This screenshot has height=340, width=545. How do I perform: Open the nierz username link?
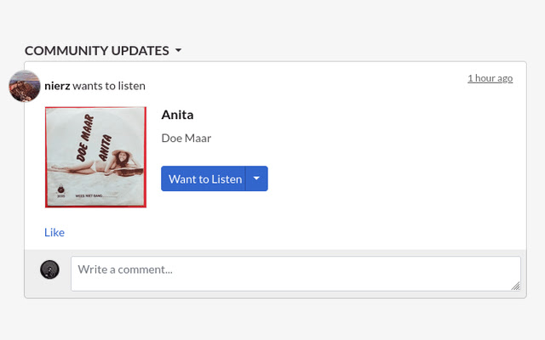[57, 85]
